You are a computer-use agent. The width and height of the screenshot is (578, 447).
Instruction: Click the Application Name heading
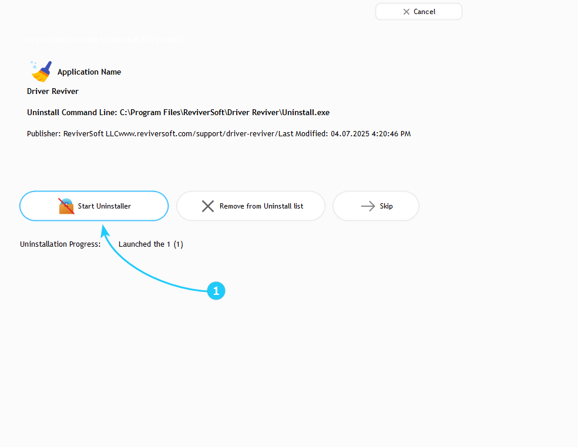tap(89, 72)
